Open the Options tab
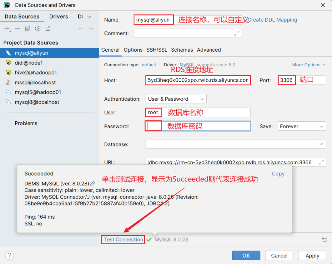 [x=133, y=50]
